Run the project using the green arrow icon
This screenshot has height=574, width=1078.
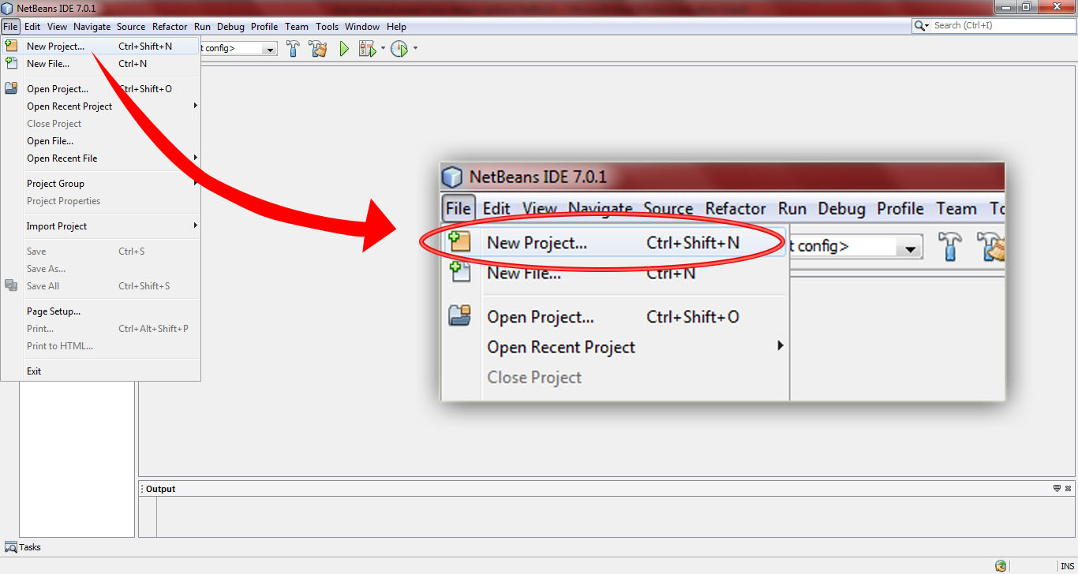pos(343,48)
